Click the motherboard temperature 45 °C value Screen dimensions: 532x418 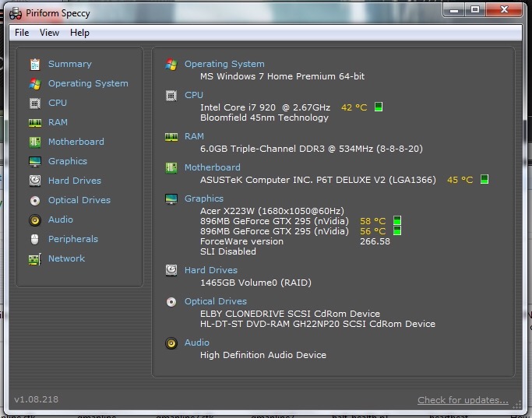click(x=460, y=180)
